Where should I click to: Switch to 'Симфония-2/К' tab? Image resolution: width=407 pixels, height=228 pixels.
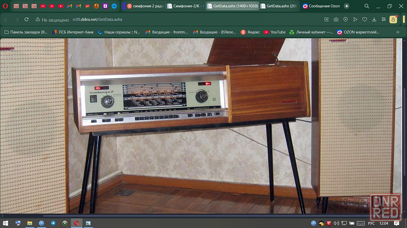pos(185,6)
